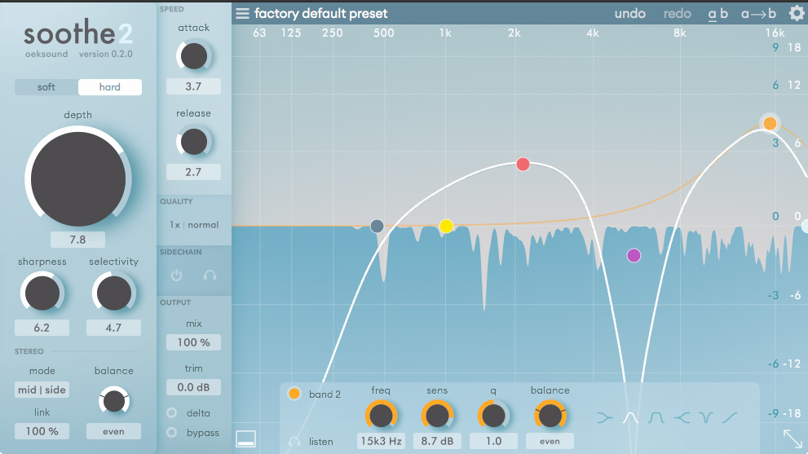Toggle sidechain power icon
The image size is (808, 454).
[x=176, y=275]
